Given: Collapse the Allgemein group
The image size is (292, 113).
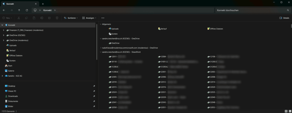Looking at the screenshot, I should pyautogui.click(x=101, y=24).
